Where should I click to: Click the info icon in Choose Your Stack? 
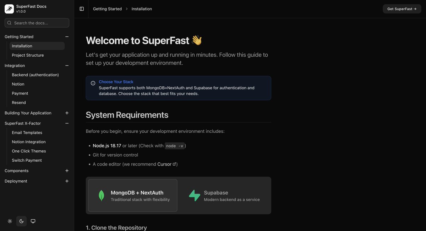[93, 83]
